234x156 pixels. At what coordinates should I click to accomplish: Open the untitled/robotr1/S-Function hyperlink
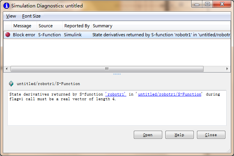[x=170, y=94]
